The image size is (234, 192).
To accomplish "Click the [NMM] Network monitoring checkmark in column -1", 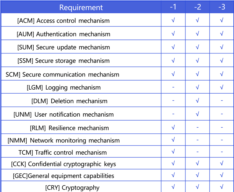I will point(173,140).
